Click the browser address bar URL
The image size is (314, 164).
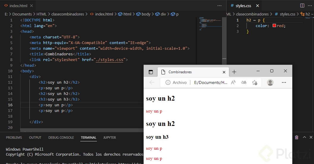click(x=211, y=83)
